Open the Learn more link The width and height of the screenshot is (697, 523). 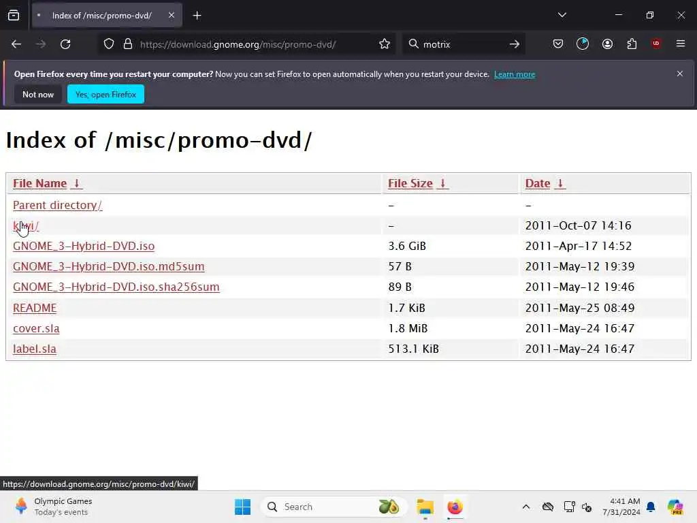[x=515, y=74]
